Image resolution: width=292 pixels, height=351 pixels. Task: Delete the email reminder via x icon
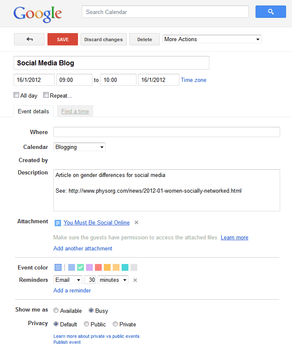tap(135, 280)
